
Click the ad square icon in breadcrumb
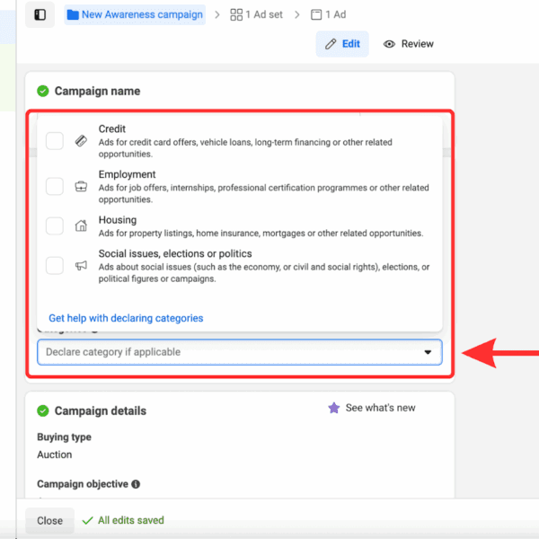point(316,15)
